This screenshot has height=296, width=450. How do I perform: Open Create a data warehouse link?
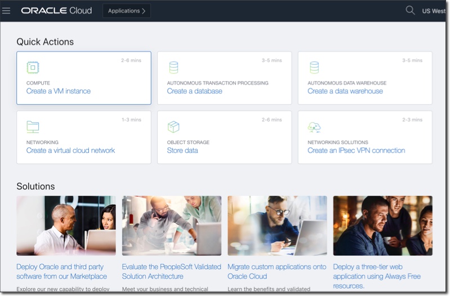tap(345, 91)
